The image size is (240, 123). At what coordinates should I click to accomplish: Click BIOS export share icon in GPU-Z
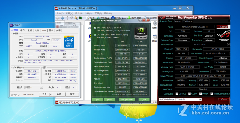pos(229,45)
